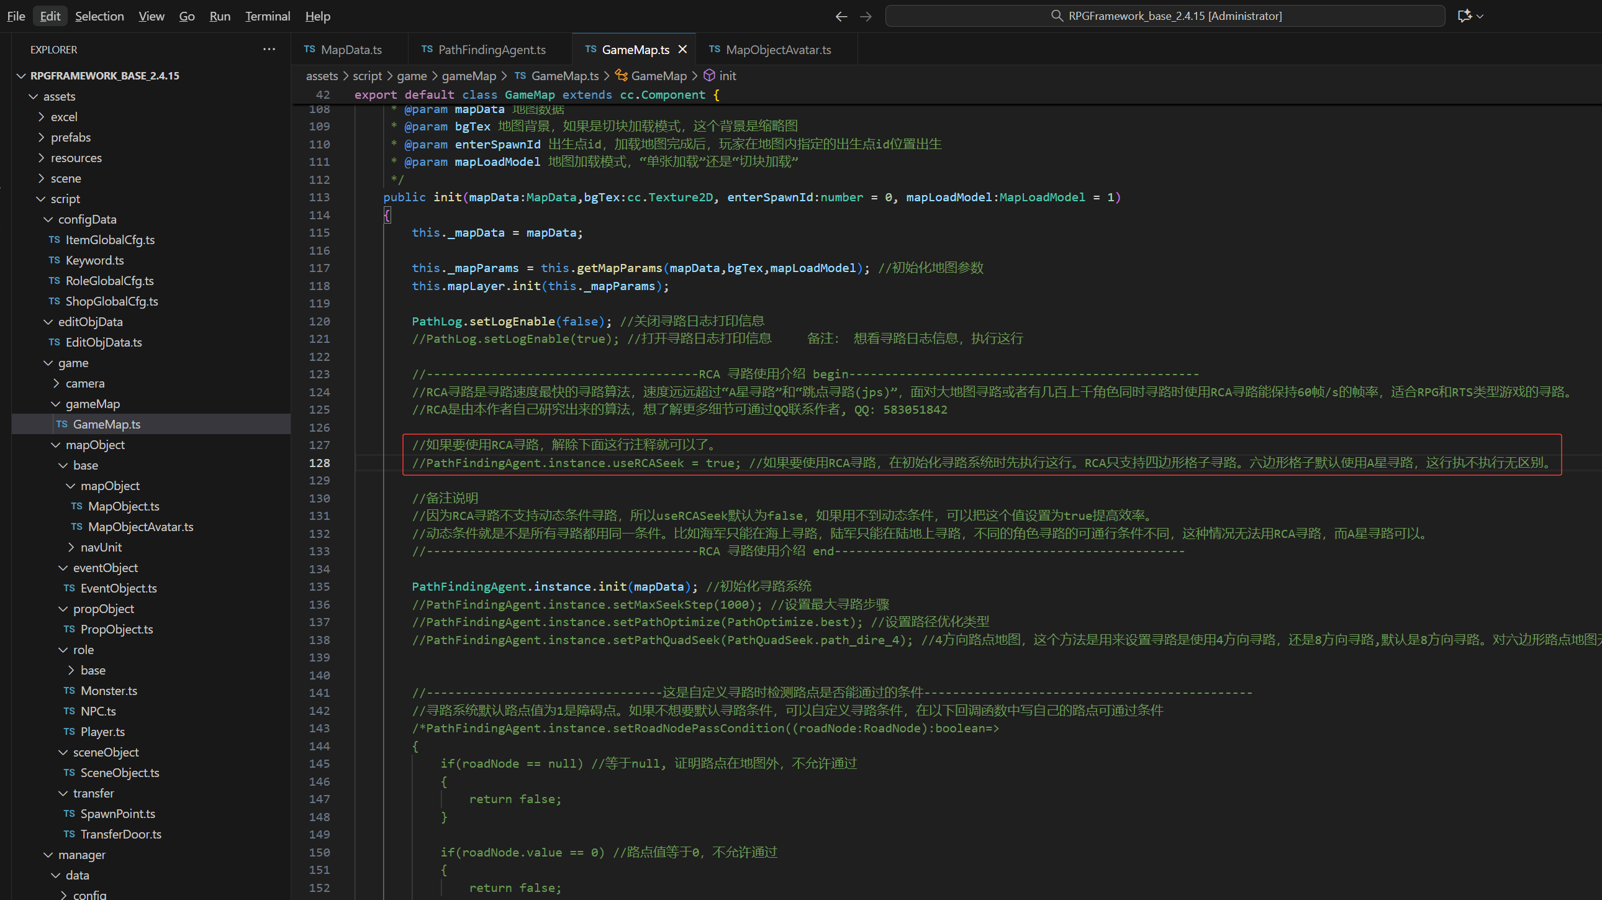Switch to MapObjectAvatar.ts tab

pos(778,50)
